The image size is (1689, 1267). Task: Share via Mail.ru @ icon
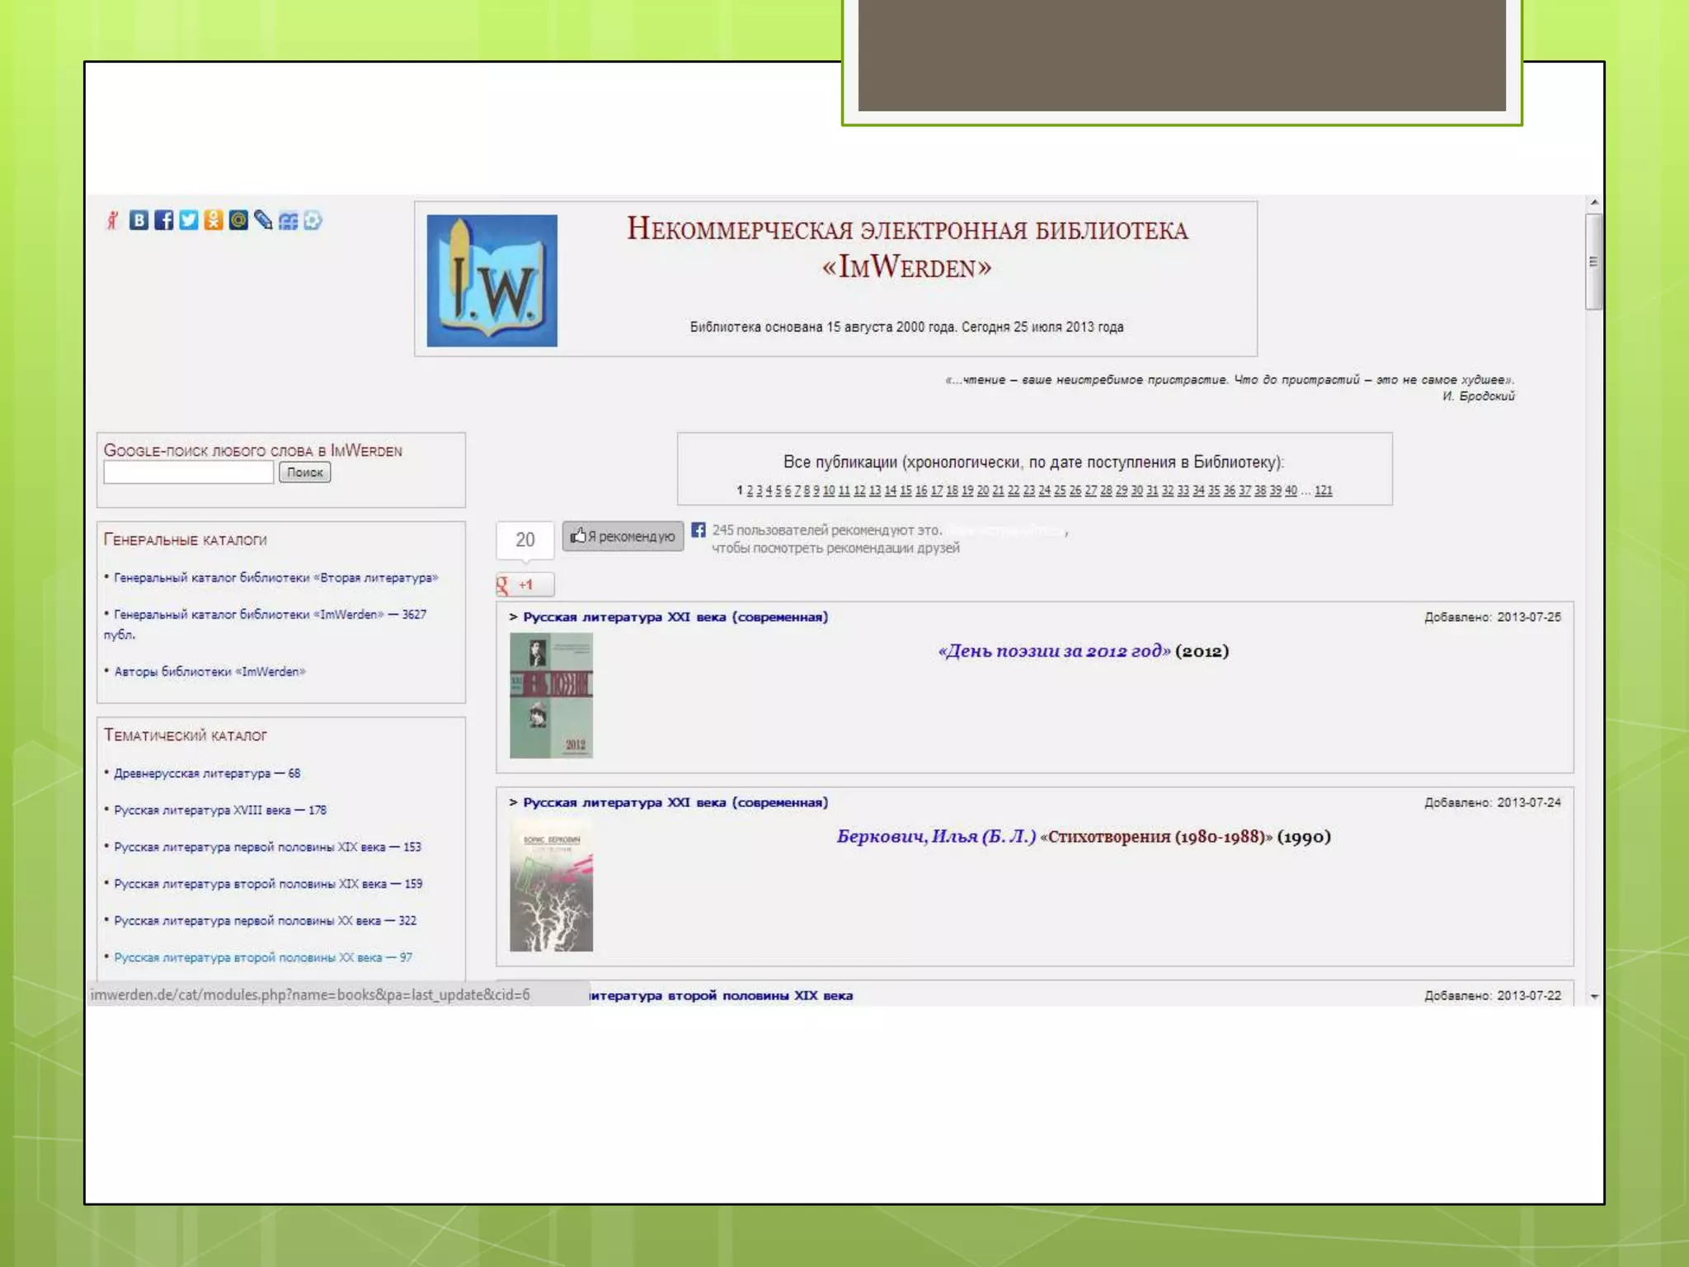[x=238, y=220]
